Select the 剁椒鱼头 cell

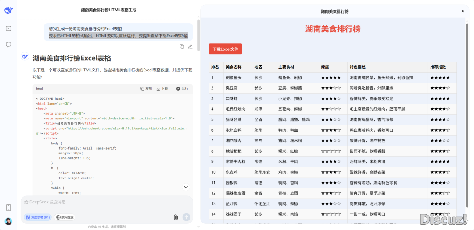point(237,77)
